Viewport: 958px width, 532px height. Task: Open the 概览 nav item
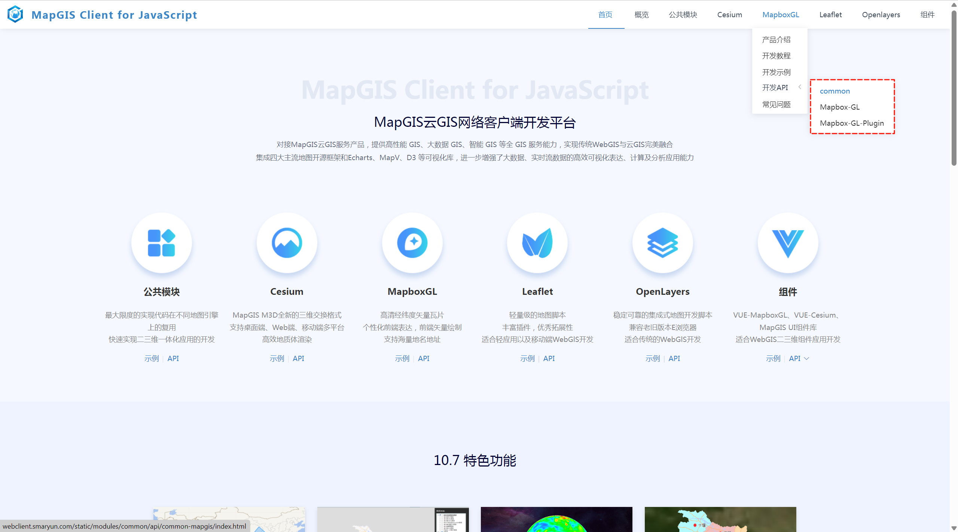pyautogui.click(x=641, y=15)
